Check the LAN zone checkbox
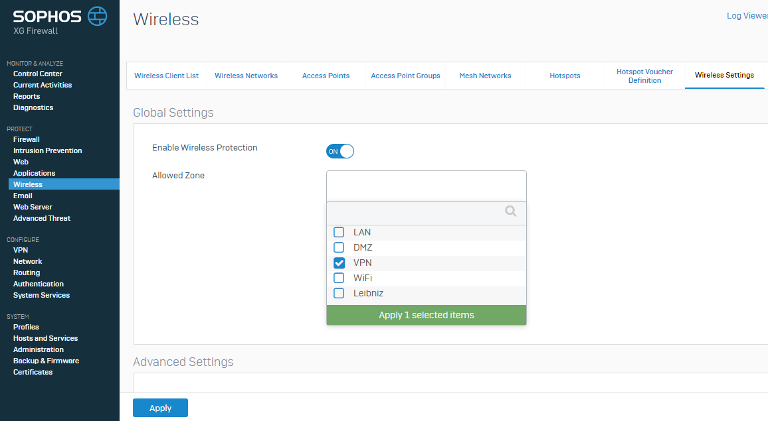The width and height of the screenshot is (768, 421). pyautogui.click(x=339, y=232)
